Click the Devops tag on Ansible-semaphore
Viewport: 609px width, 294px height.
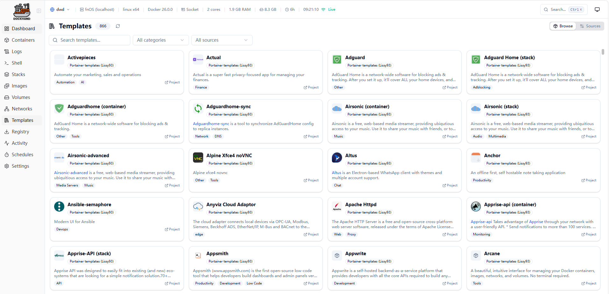tap(62, 229)
